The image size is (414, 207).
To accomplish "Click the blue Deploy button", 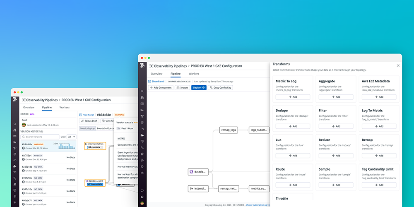I will (x=199, y=88).
